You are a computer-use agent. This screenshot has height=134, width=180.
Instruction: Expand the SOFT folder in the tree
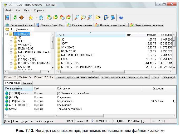[11, 41]
